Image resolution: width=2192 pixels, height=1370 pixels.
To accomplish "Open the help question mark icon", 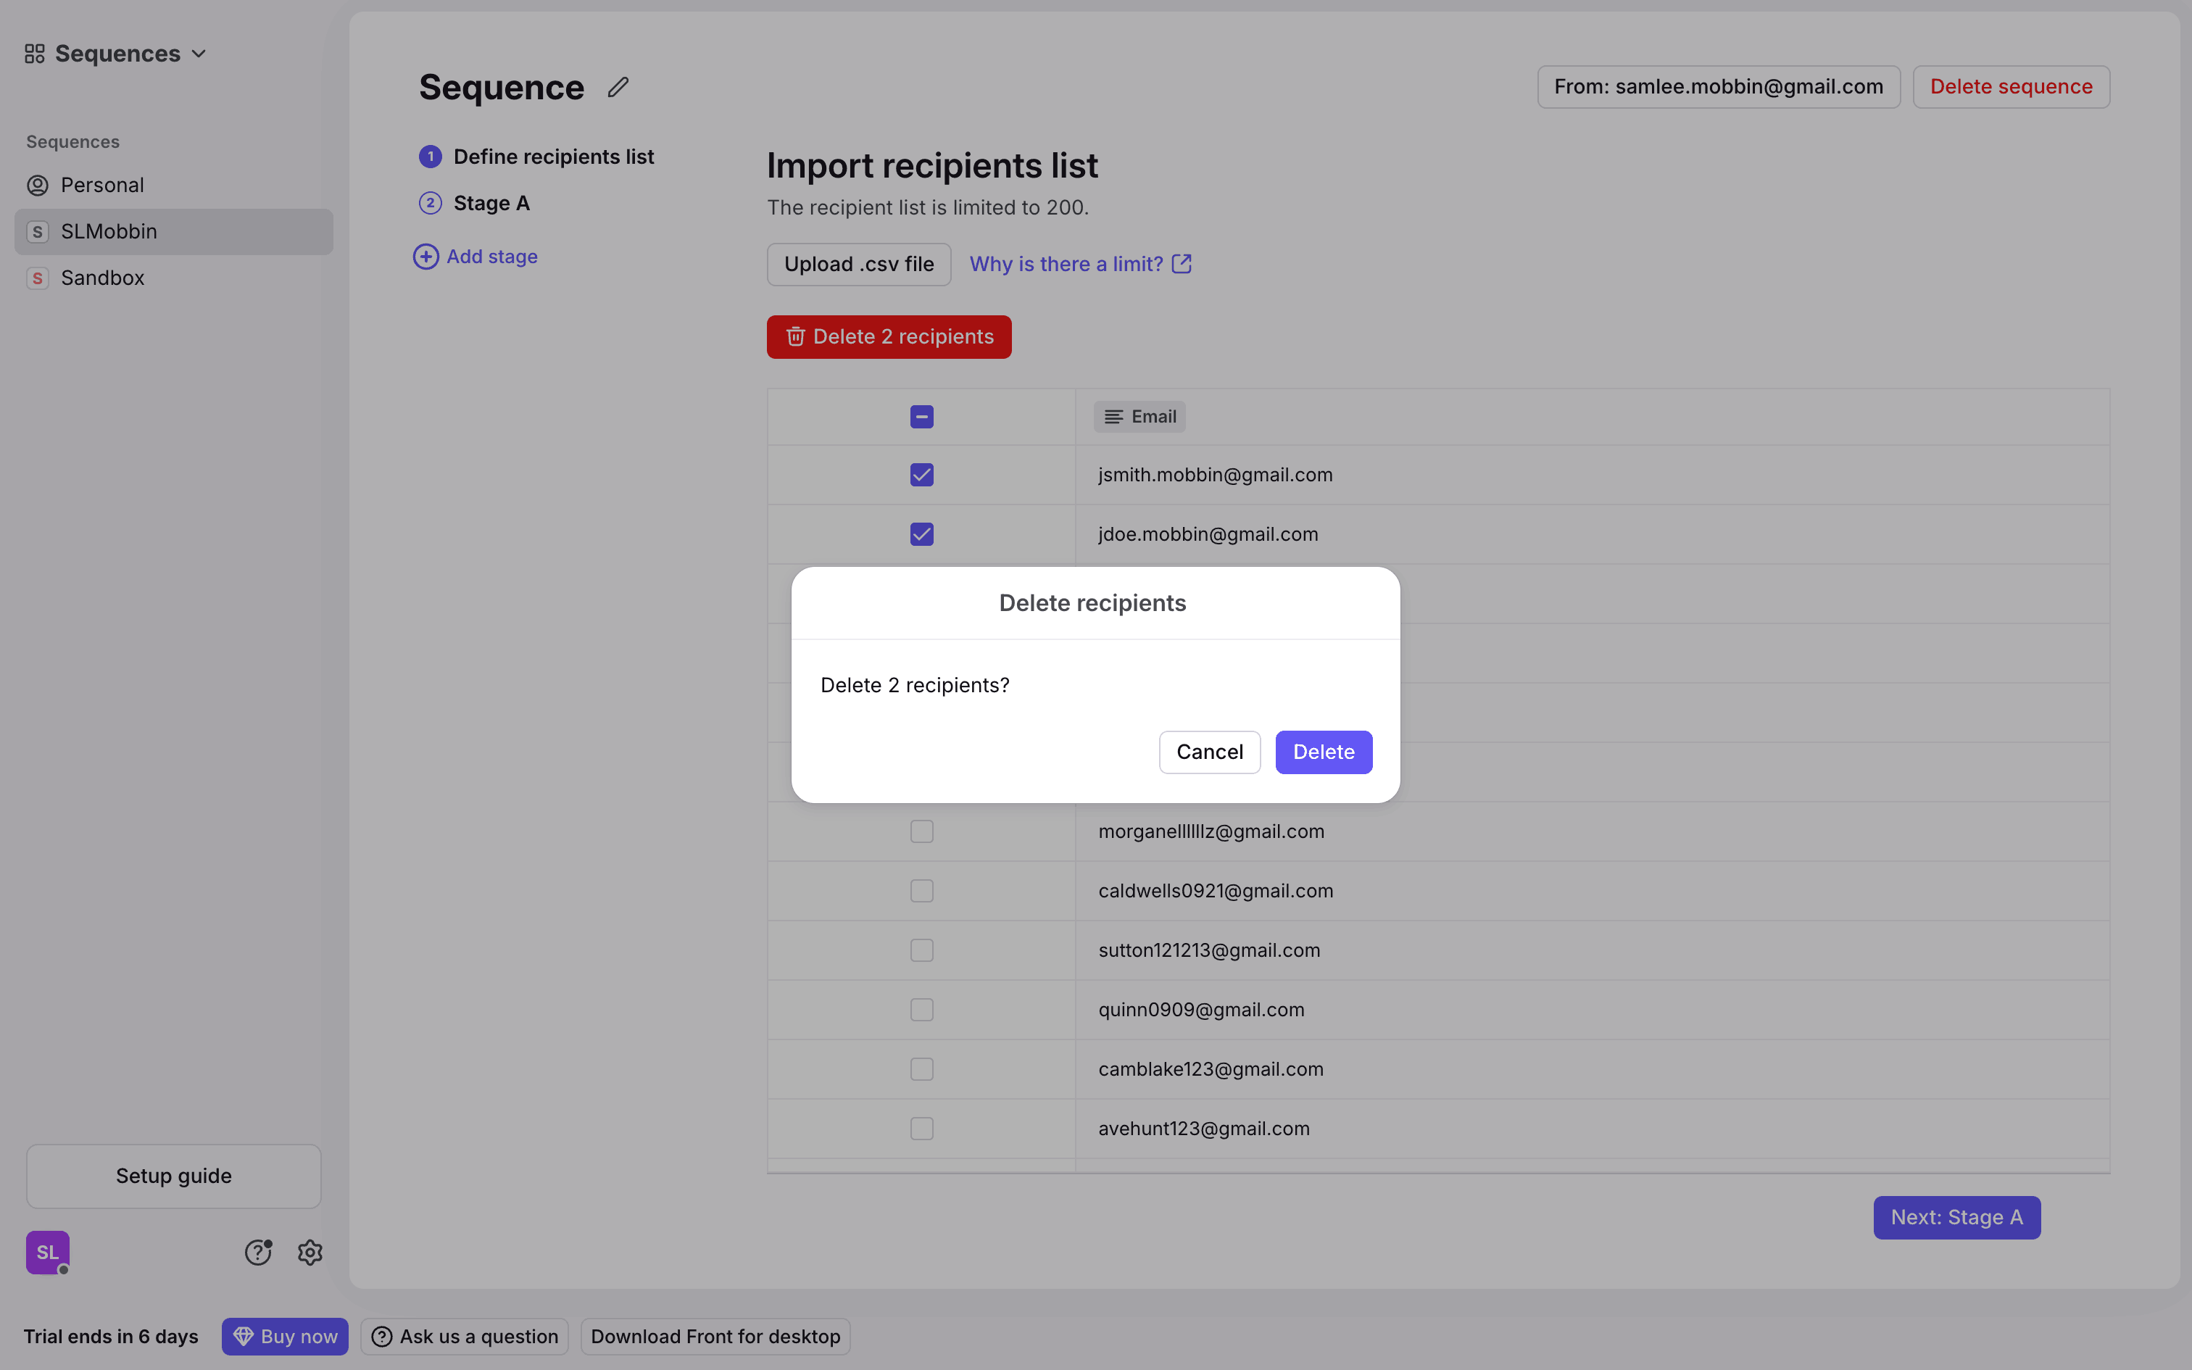I will coord(258,1253).
